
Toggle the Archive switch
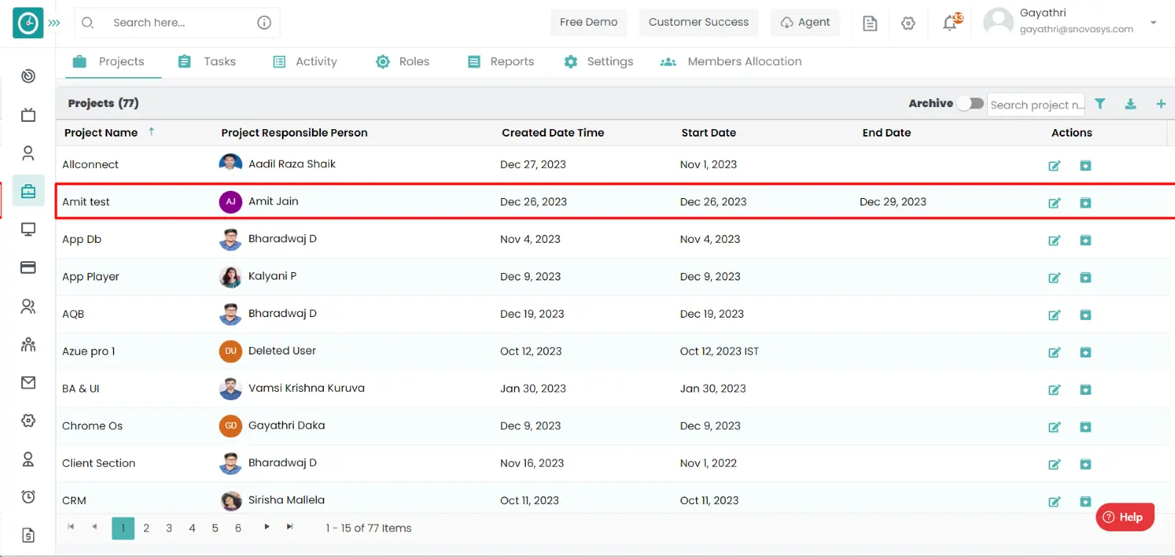coord(971,103)
